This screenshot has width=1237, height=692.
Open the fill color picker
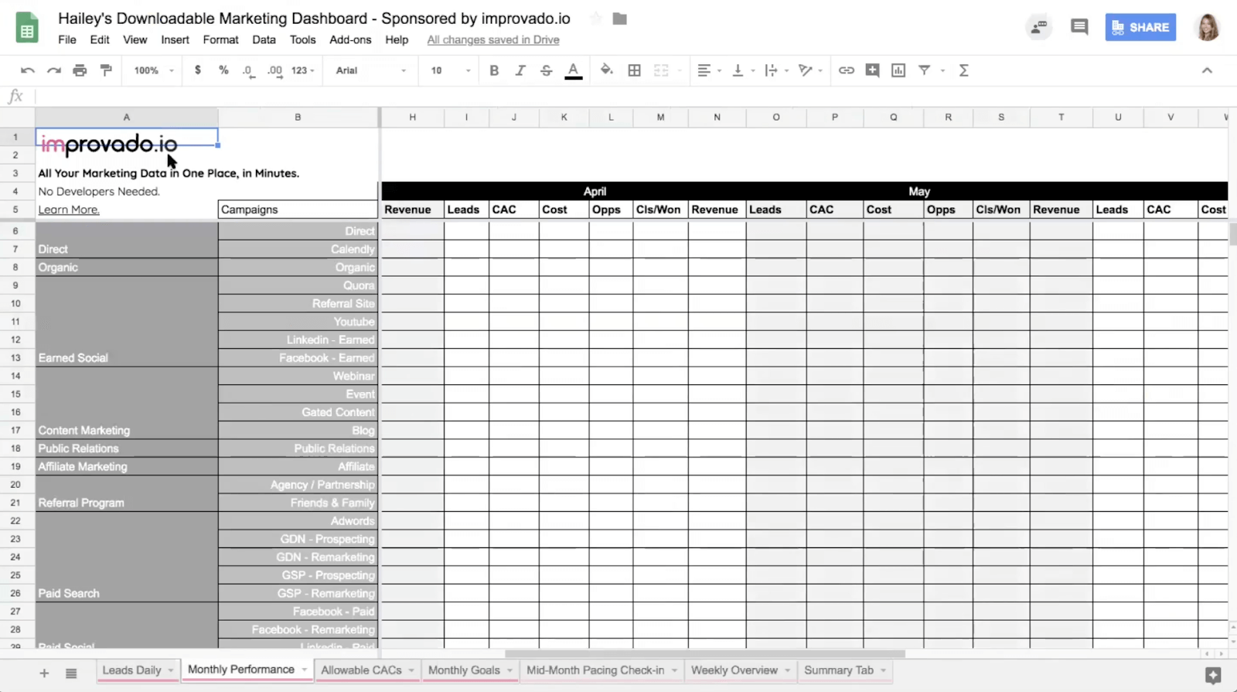(607, 70)
